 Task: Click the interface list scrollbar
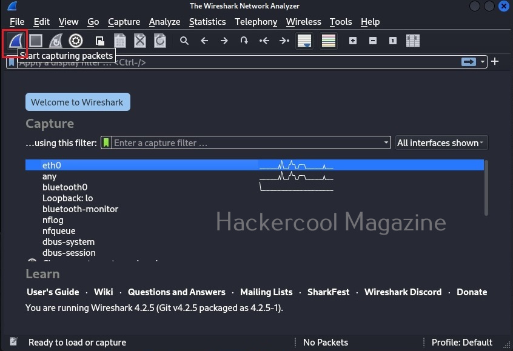click(x=486, y=188)
